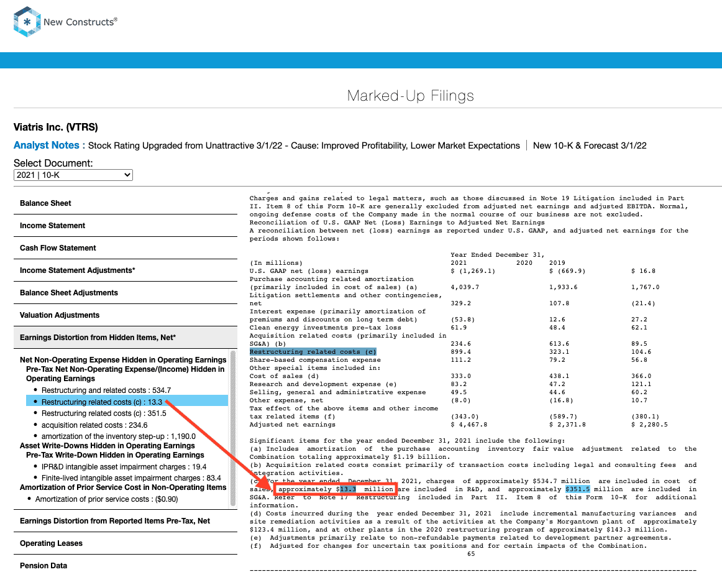Image resolution: width=722 pixels, height=572 pixels.
Task: Click 'Asset Write-Downs Hidden in Operating Earnings' heading
Action: (107, 446)
